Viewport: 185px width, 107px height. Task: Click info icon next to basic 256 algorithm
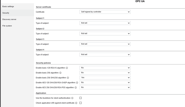(60, 73)
